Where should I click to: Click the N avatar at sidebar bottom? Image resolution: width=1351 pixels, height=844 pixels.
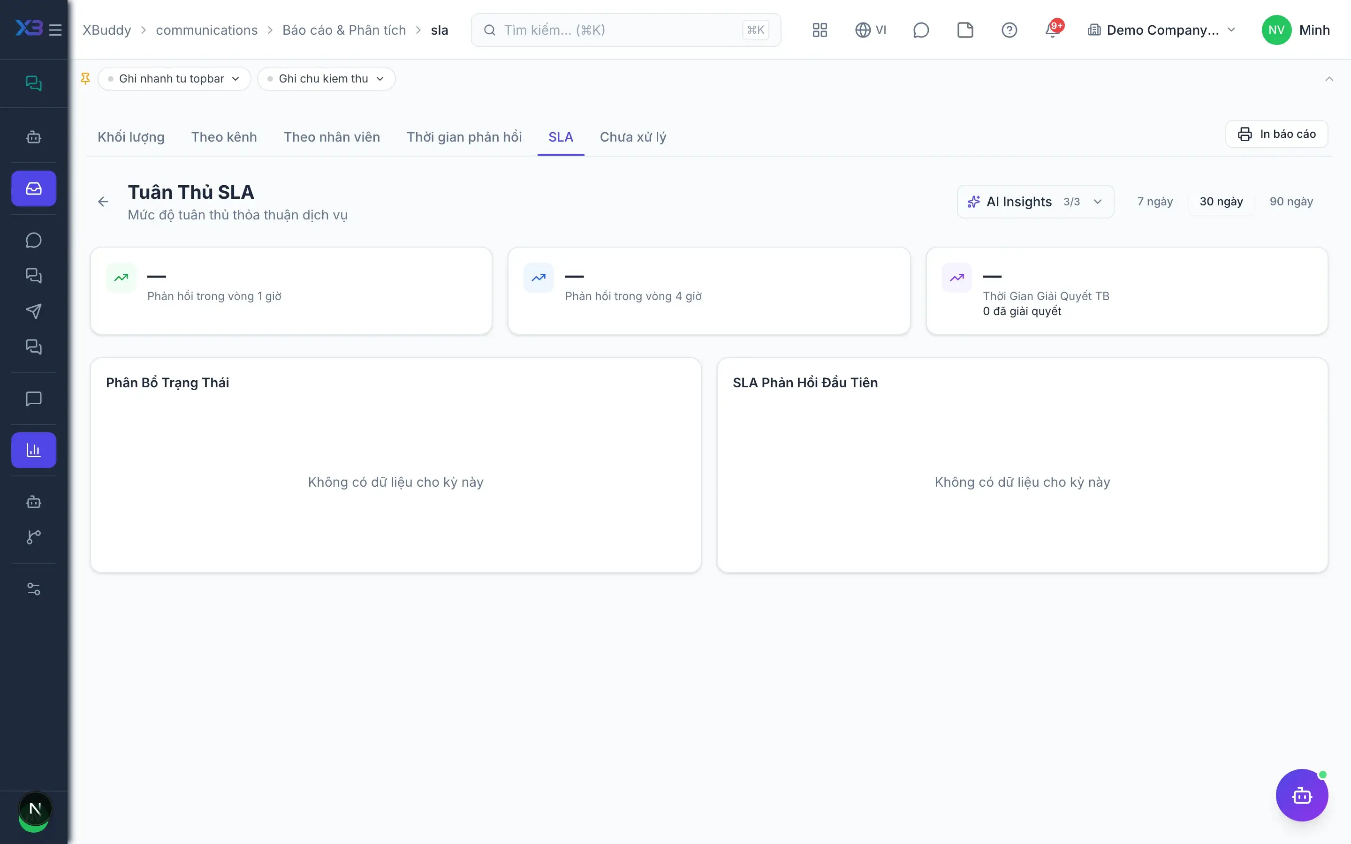pos(35,809)
